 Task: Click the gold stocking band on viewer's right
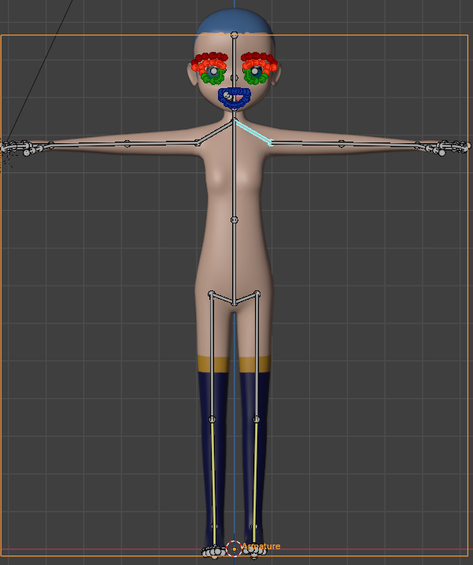coord(255,364)
